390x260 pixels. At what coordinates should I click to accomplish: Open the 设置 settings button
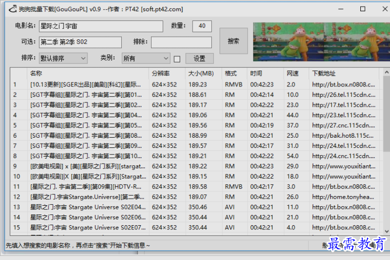199,58
